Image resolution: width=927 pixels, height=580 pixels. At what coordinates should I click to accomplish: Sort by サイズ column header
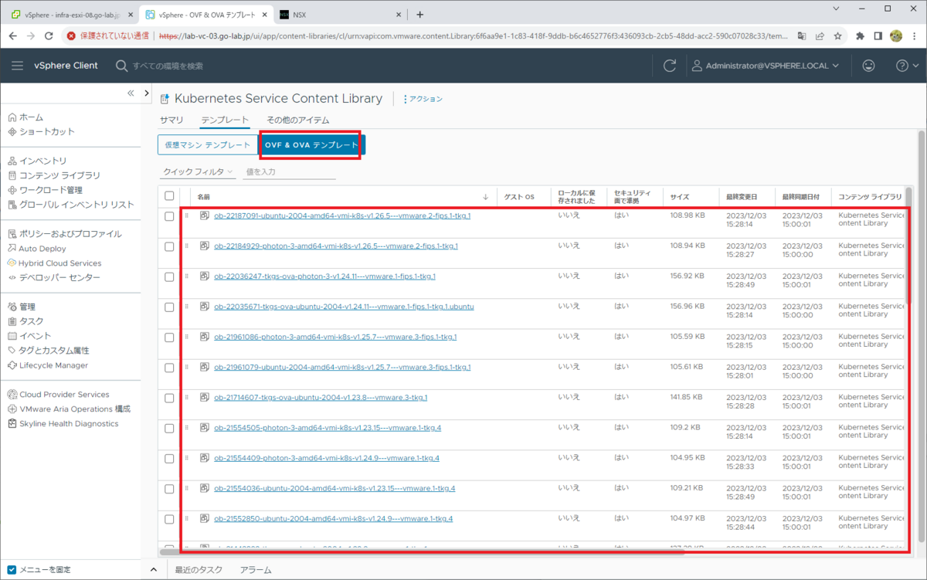coord(680,197)
